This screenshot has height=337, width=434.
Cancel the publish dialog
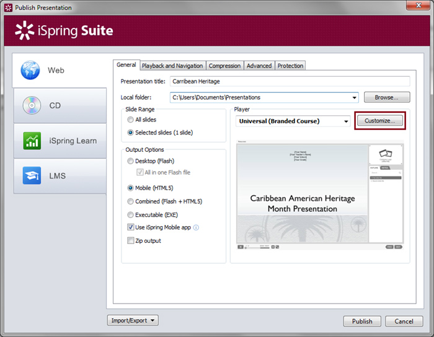404,322
